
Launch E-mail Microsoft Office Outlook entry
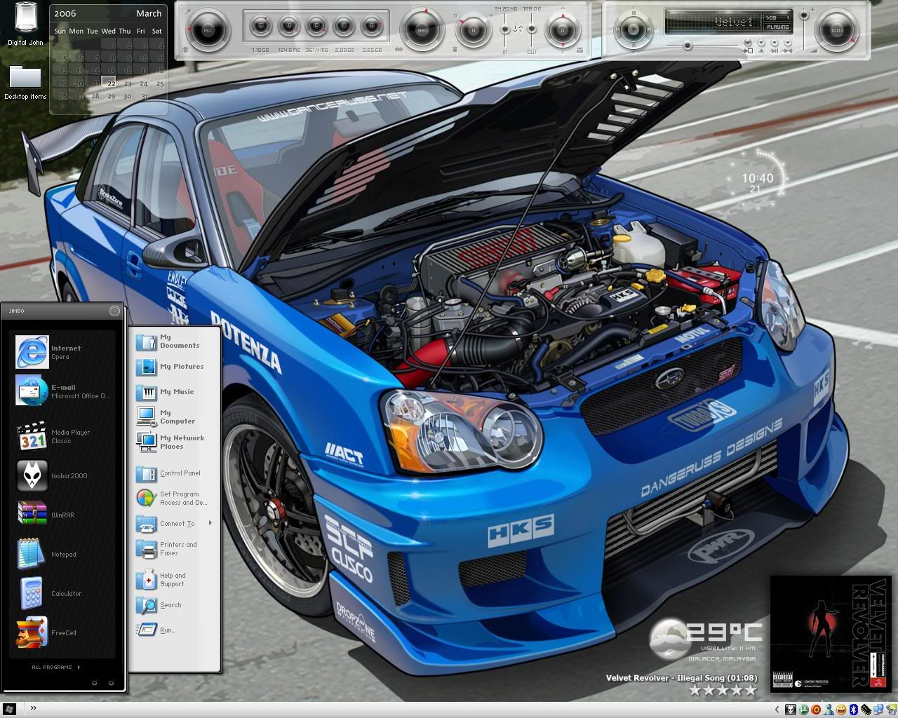pyautogui.click(x=63, y=391)
